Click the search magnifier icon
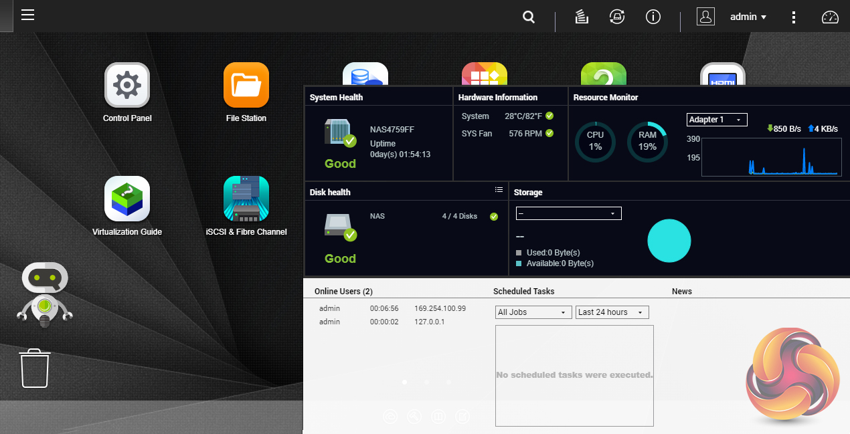This screenshot has height=434, width=850. (529, 17)
